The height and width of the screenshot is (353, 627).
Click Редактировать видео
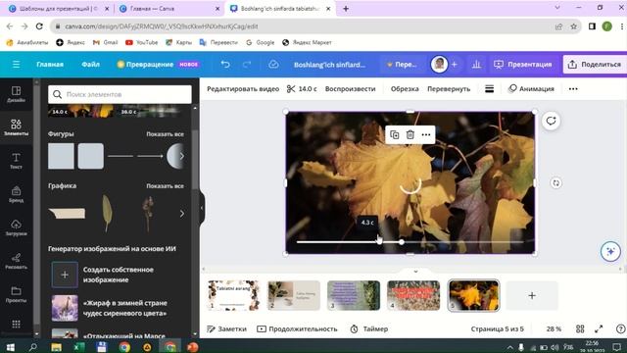243,89
